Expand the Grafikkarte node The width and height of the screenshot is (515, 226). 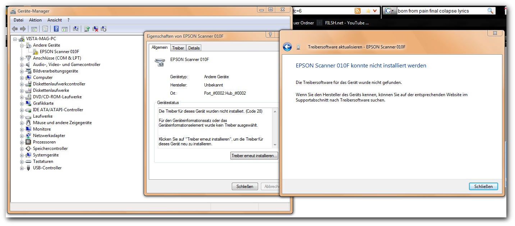22,103
